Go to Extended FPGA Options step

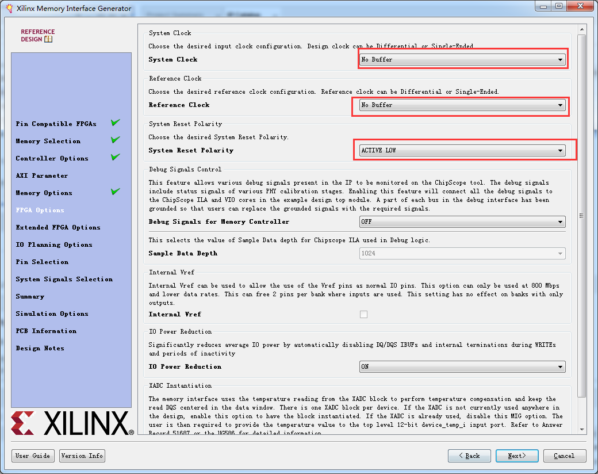(x=58, y=227)
